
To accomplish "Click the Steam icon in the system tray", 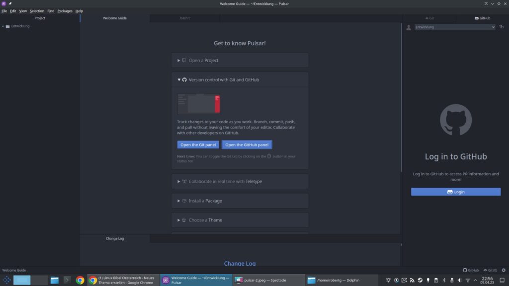I will (420, 280).
